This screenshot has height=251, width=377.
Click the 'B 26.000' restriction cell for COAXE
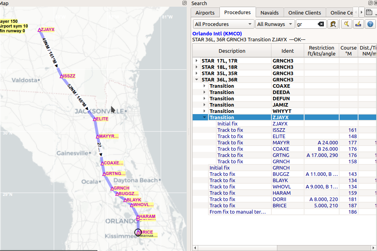(321, 149)
